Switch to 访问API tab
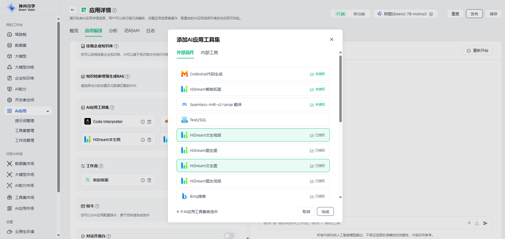The height and width of the screenshot is (239, 505). tap(132, 31)
